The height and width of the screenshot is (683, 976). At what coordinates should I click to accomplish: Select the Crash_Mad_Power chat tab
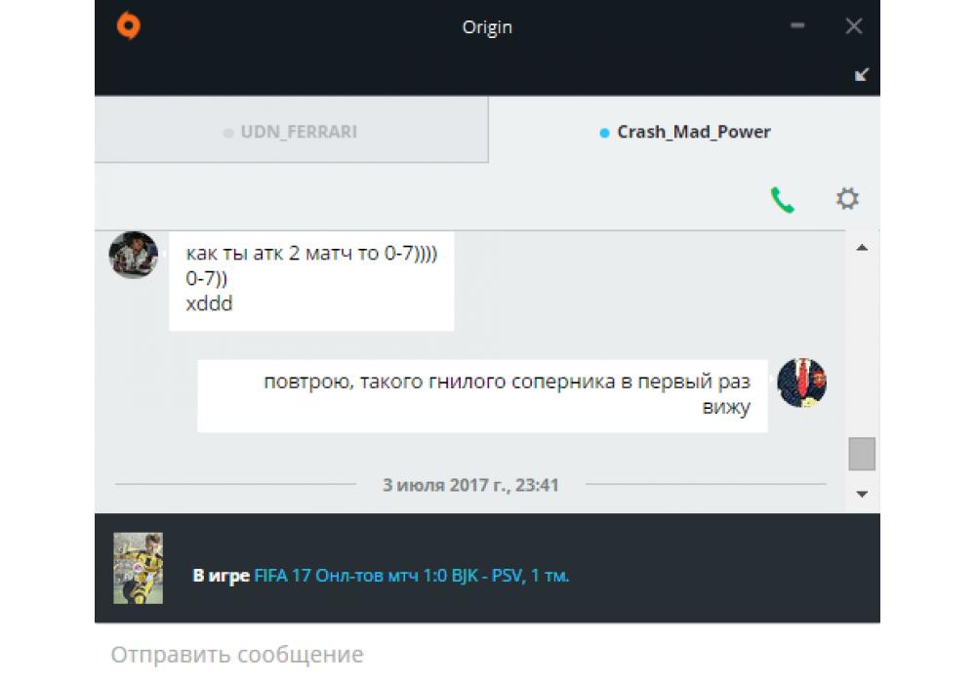pos(685,130)
